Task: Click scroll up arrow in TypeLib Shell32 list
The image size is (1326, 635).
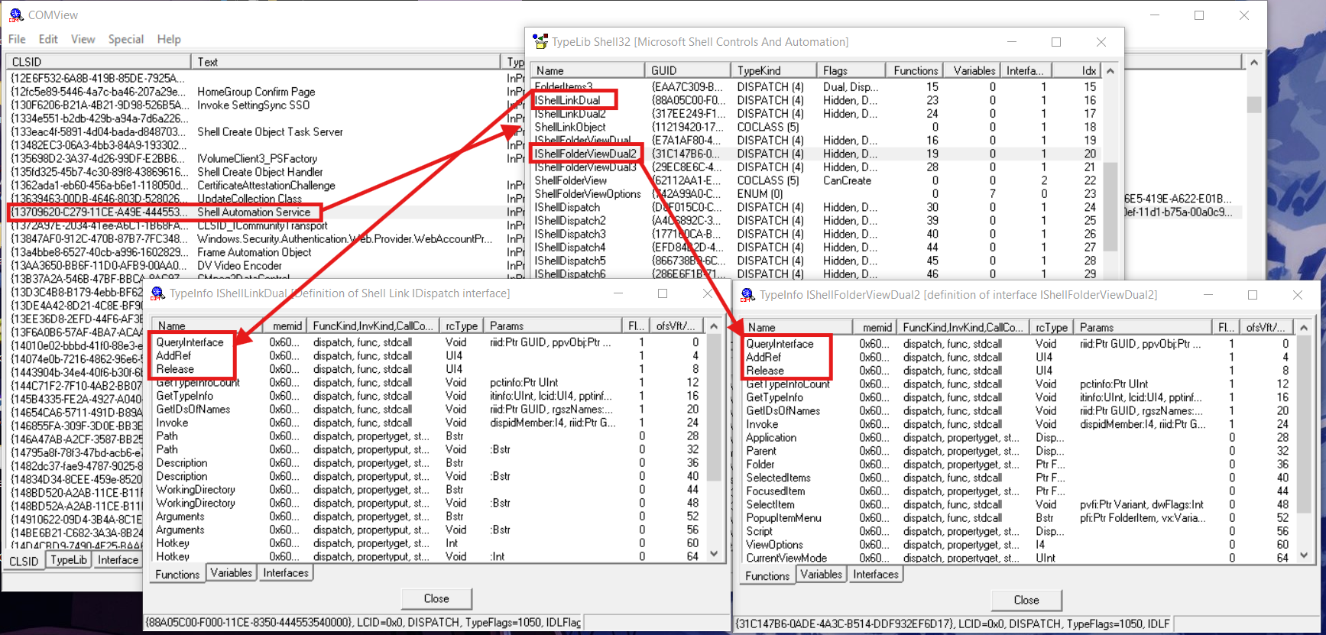Action: point(1110,71)
